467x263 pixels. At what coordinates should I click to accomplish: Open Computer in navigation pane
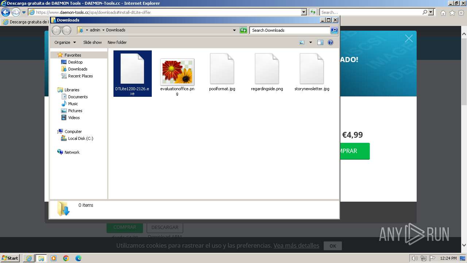coord(73,131)
